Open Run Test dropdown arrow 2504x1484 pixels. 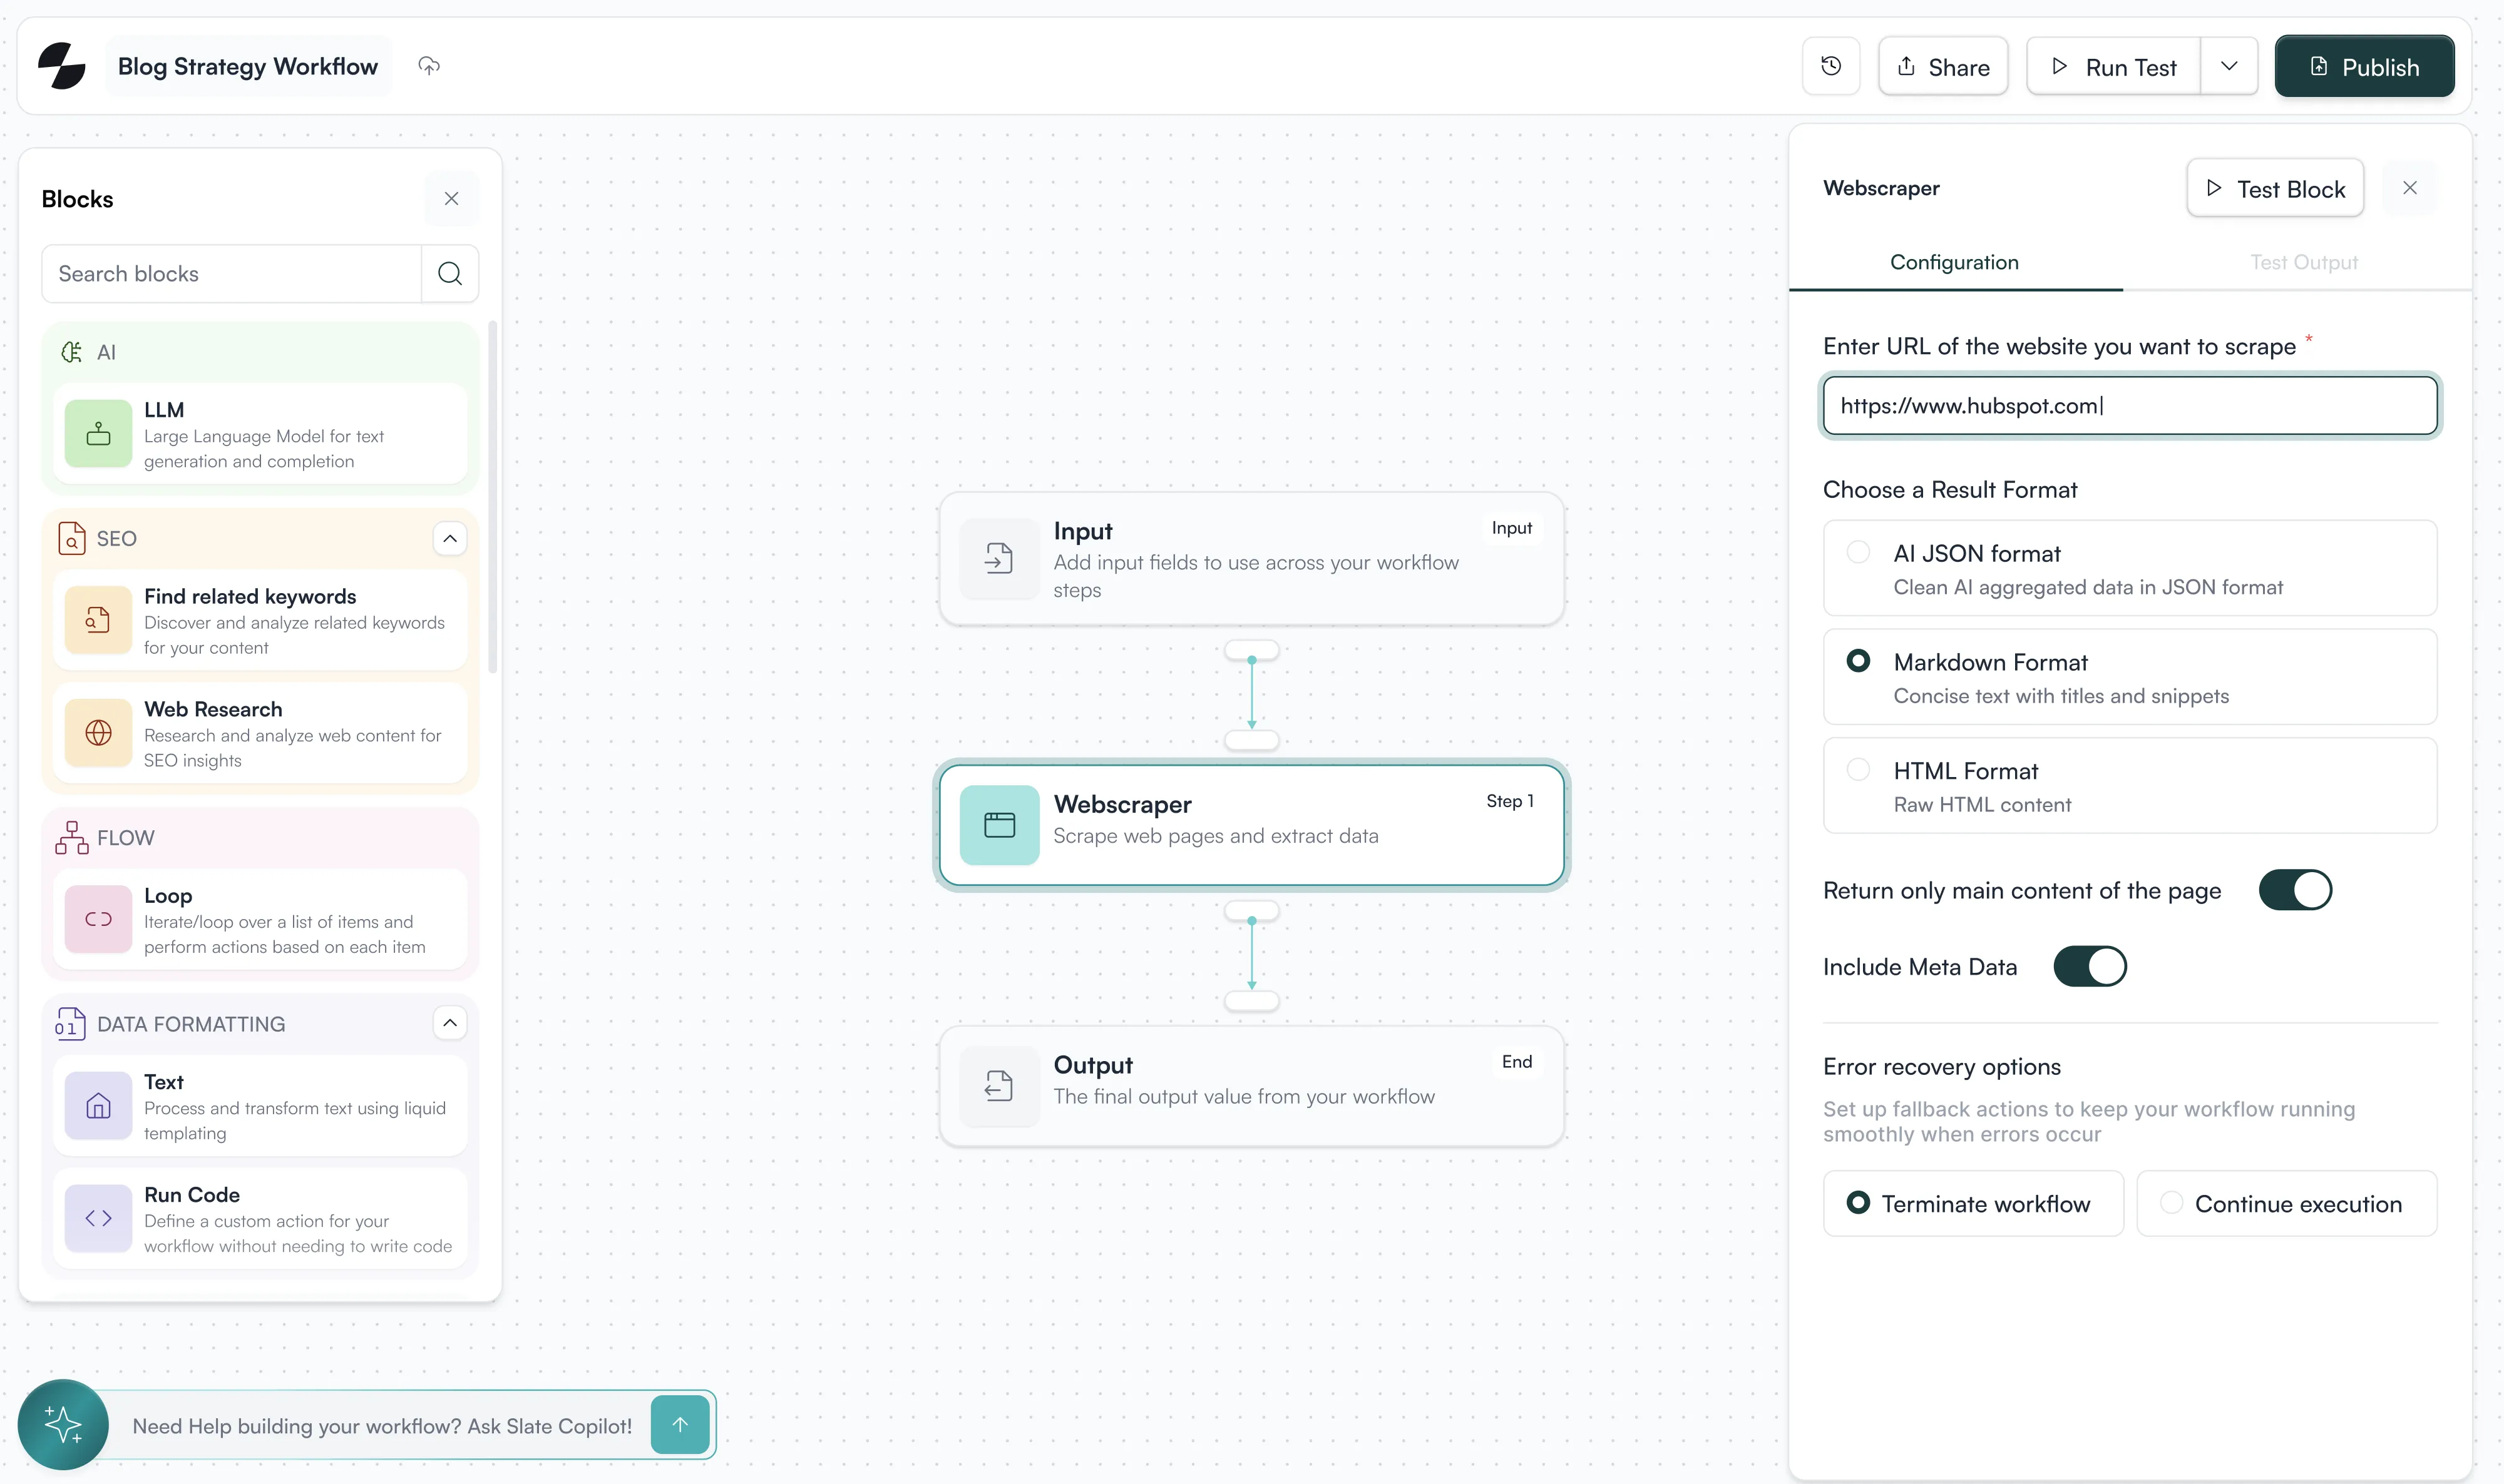(x=2229, y=67)
